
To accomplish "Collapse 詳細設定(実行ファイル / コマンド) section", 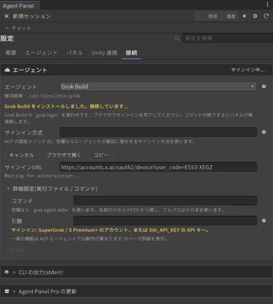I will (x=8, y=189).
